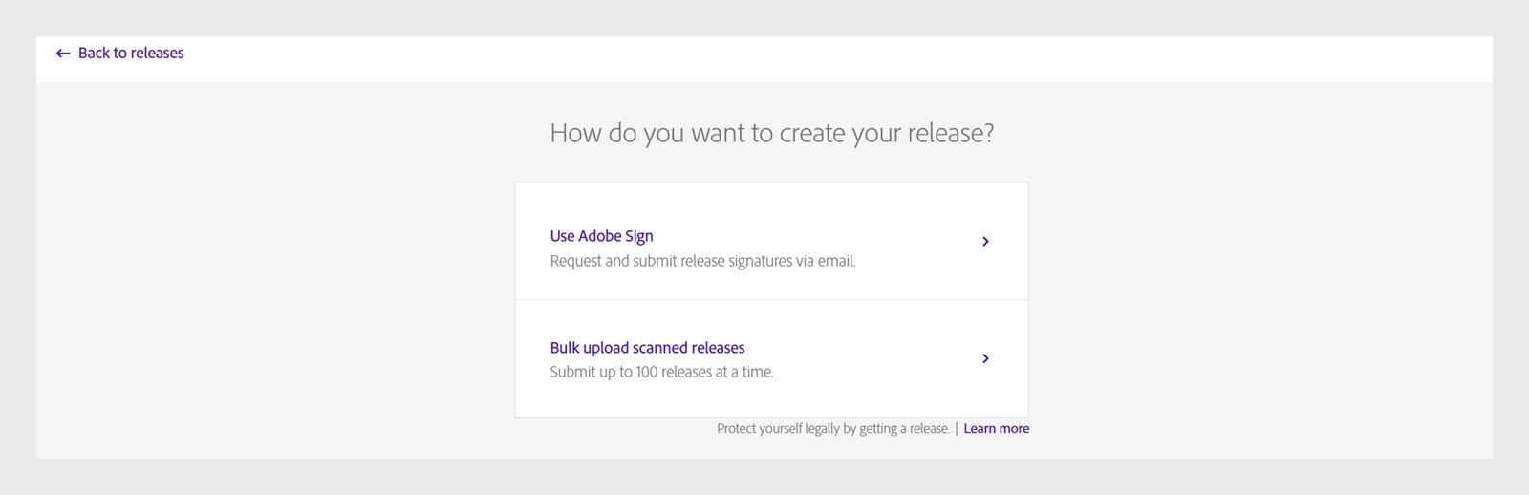Screen dimensions: 1529x495
Task: Click the 'Submit up to 100 releases' description
Action: pos(661,372)
